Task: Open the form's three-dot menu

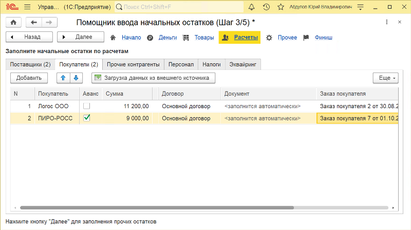Action: 387,22
